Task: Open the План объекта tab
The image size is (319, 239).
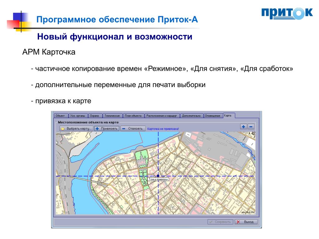Action: point(133,116)
